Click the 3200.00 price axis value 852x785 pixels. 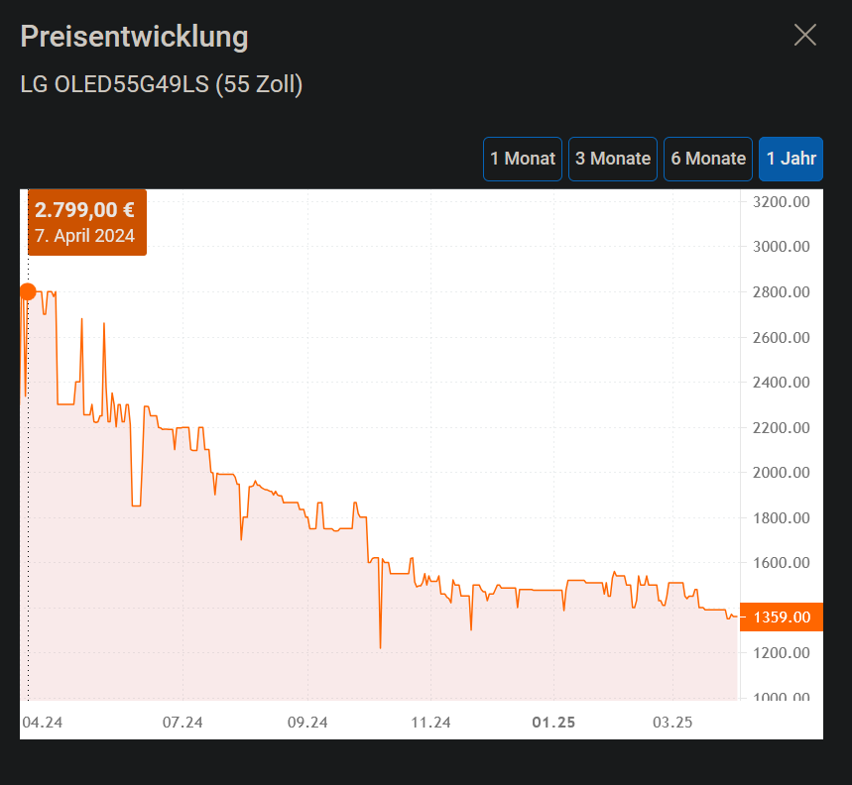click(x=780, y=201)
